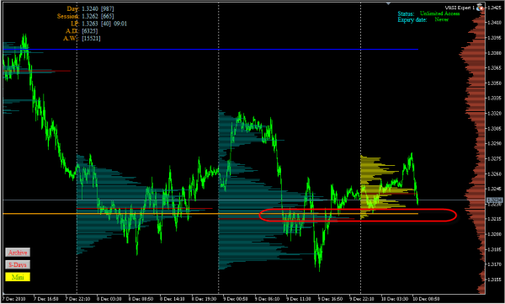Click the '09:01' time value
This screenshot has height=304, width=505.
120,24
